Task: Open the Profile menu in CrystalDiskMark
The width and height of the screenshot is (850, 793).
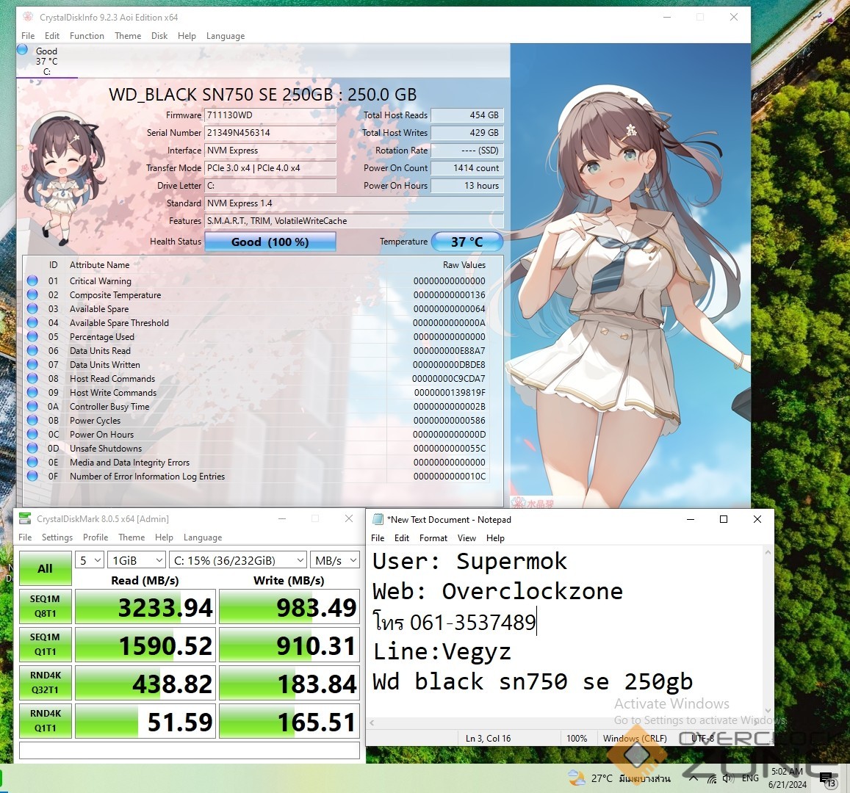Action: [x=96, y=537]
